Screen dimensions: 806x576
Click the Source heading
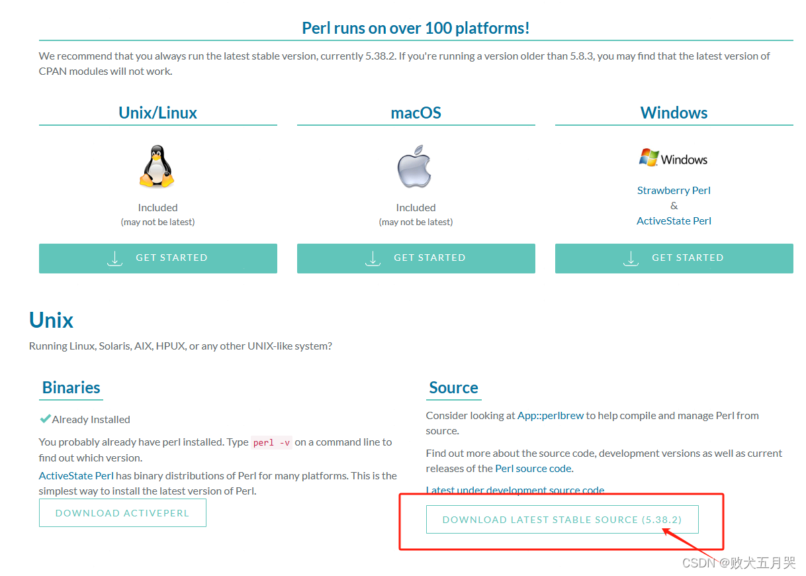click(453, 388)
